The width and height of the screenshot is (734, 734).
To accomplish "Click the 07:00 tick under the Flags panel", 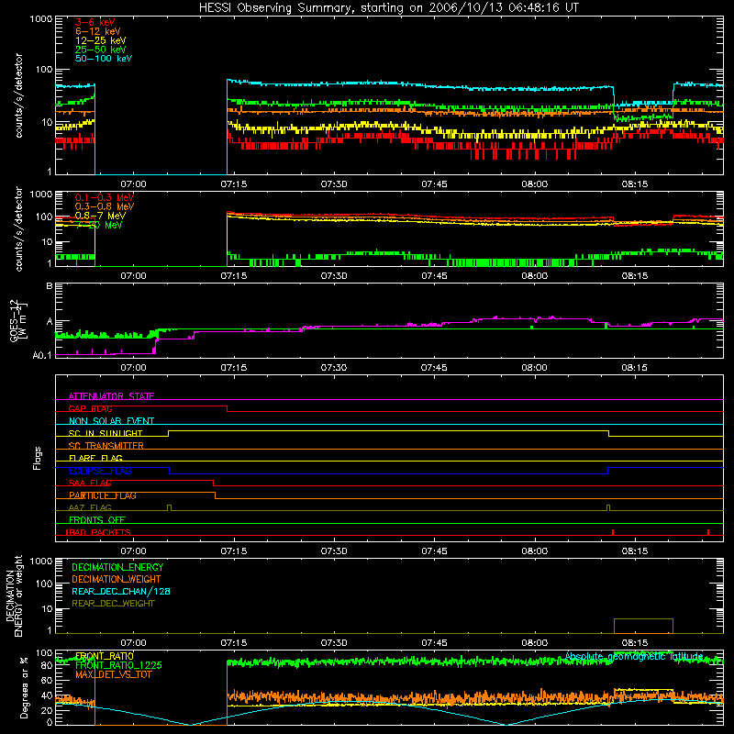I will click(133, 551).
